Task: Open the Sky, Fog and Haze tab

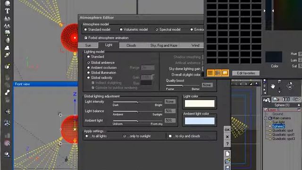Action: click(164, 45)
